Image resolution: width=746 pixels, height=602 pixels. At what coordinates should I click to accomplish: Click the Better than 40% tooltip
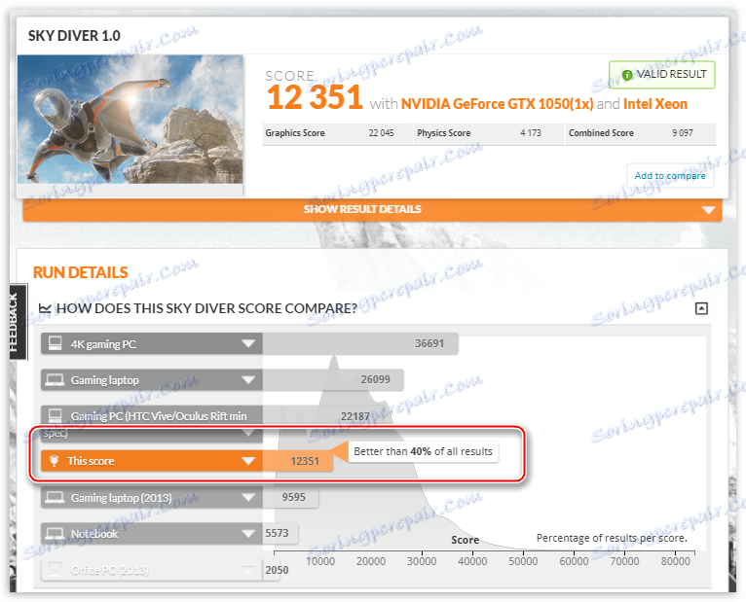tap(423, 451)
